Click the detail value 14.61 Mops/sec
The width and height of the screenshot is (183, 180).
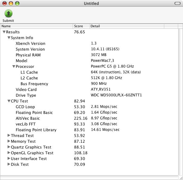[x=105, y=130]
